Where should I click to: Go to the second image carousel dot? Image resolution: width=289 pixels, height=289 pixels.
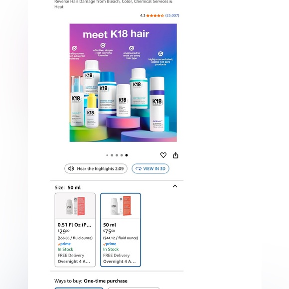112,155
